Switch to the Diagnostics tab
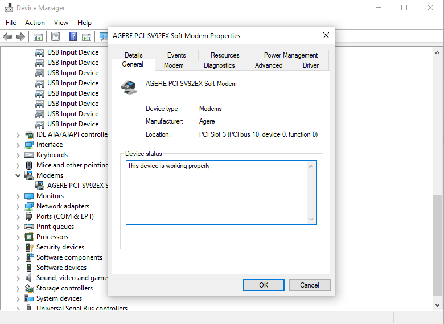Viewport: 444px width, 324px height. 219,65
